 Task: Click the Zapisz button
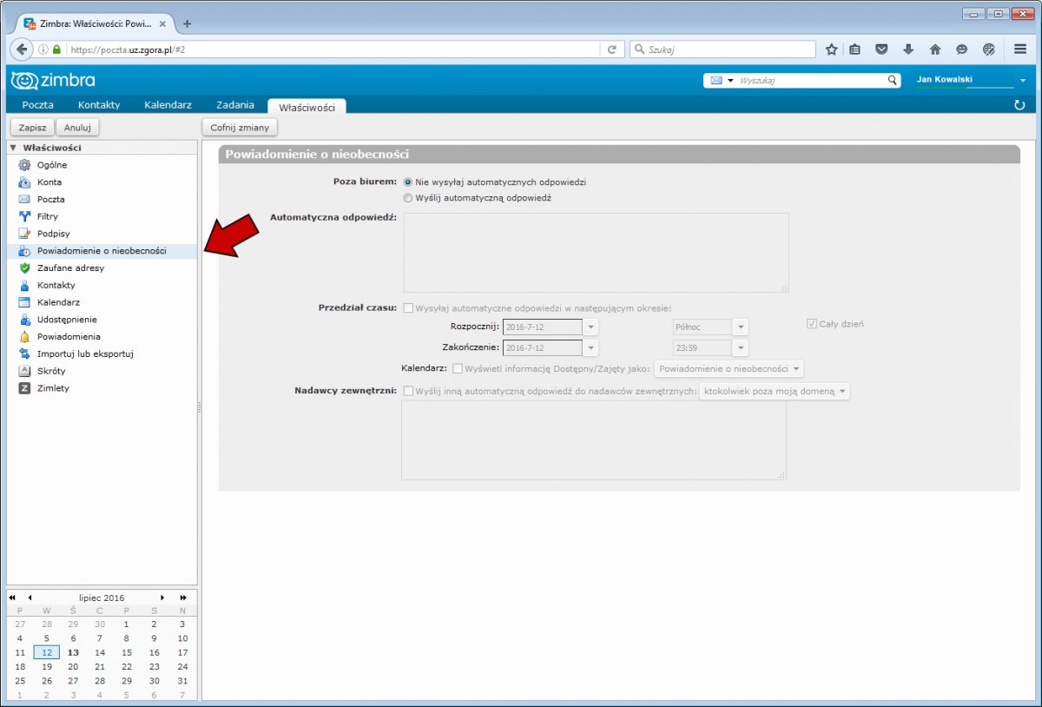pyautogui.click(x=30, y=128)
